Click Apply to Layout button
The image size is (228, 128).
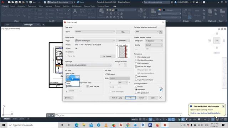[x=117, y=98]
